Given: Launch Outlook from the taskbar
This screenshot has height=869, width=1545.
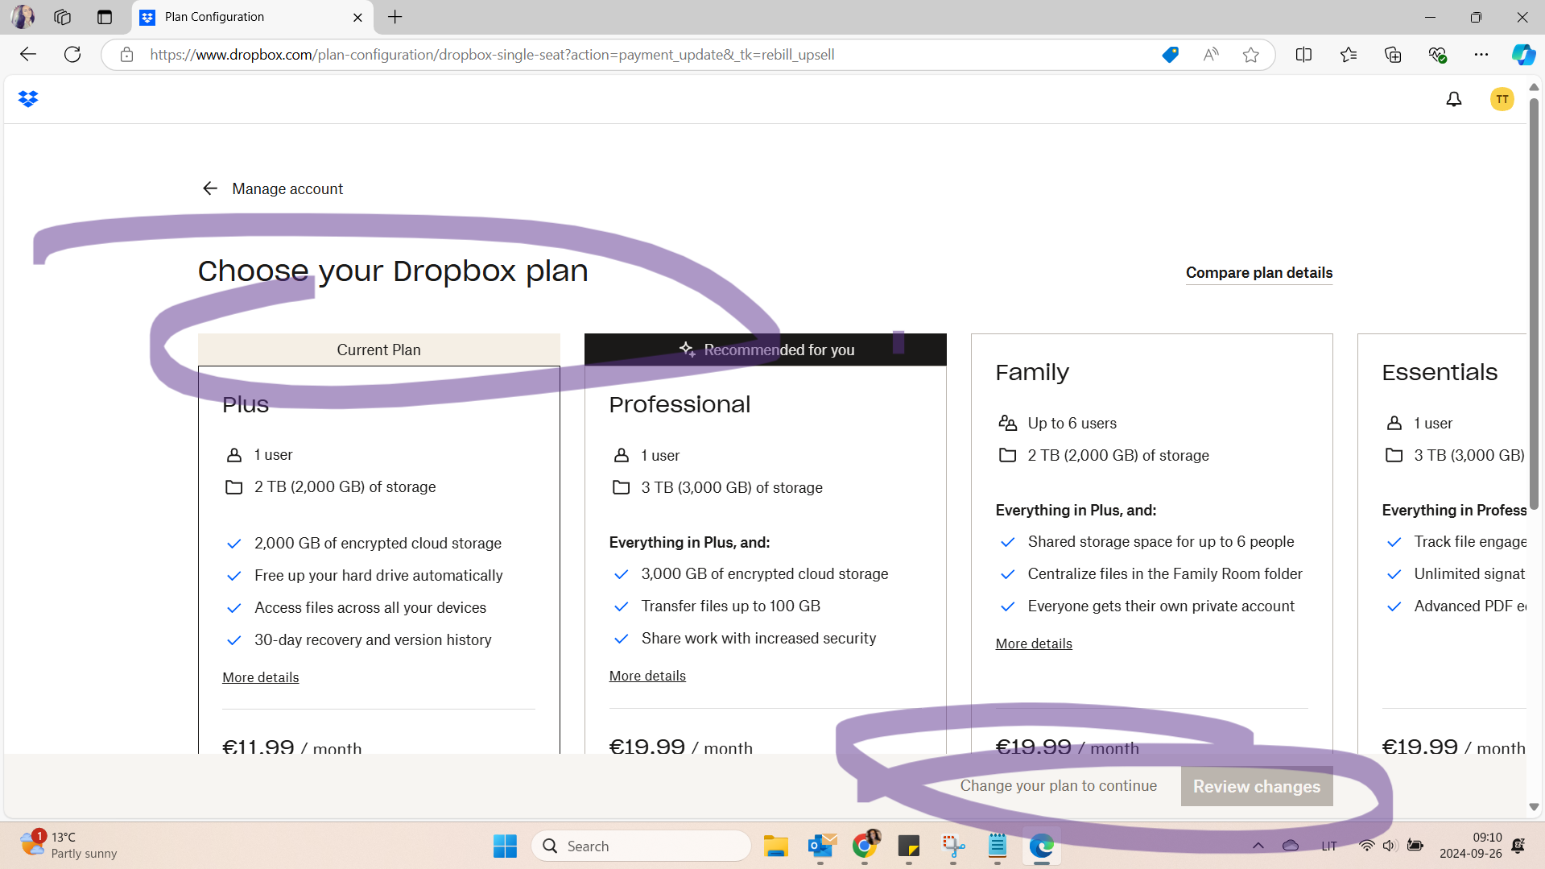Looking at the screenshot, I should point(820,846).
